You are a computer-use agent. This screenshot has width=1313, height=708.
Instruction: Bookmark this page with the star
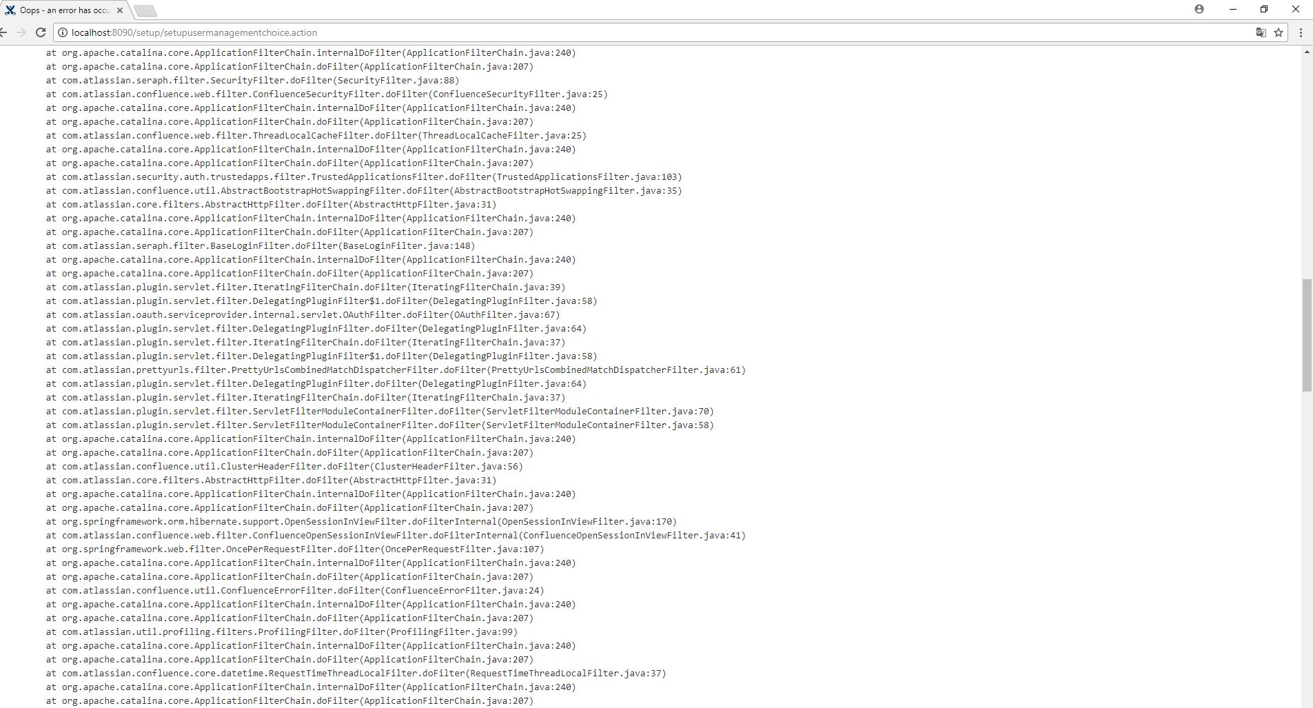click(1279, 32)
